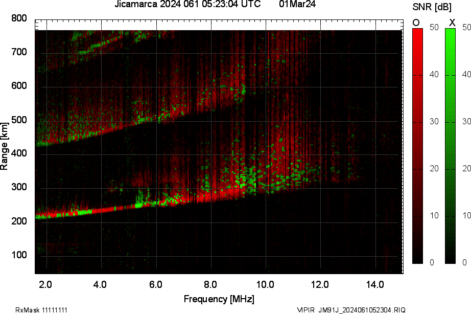Click the 20 dB label on O scale
The height and width of the screenshot is (314, 471).
coord(434,168)
